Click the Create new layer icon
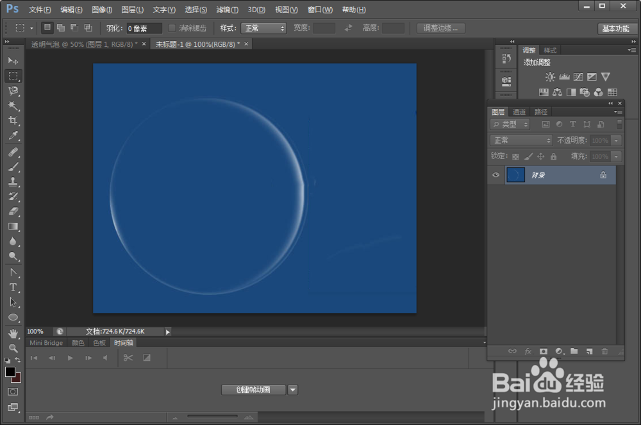The width and height of the screenshot is (641, 425). (589, 351)
